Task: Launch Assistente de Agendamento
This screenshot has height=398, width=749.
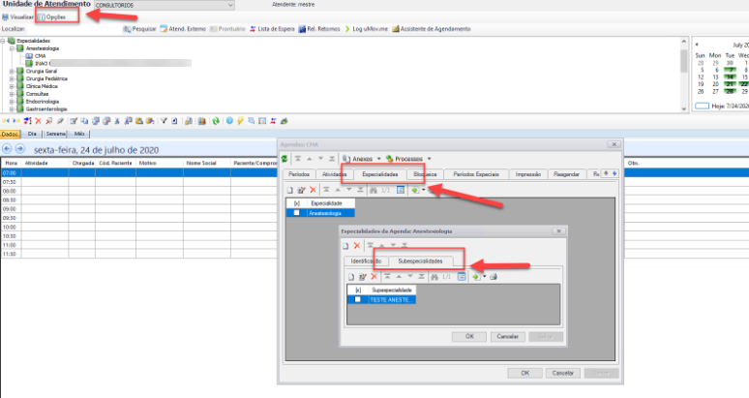Action: coord(432,29)
